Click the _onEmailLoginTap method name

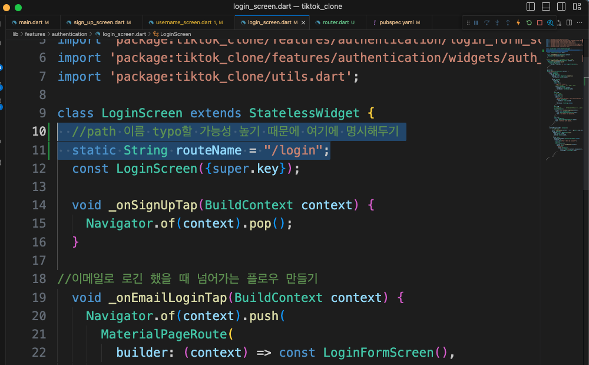coord(167,298)
